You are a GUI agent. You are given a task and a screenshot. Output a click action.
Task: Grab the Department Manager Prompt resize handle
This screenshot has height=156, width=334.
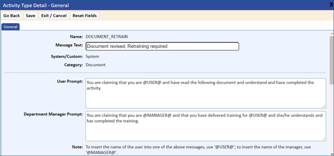pos(324,139)
